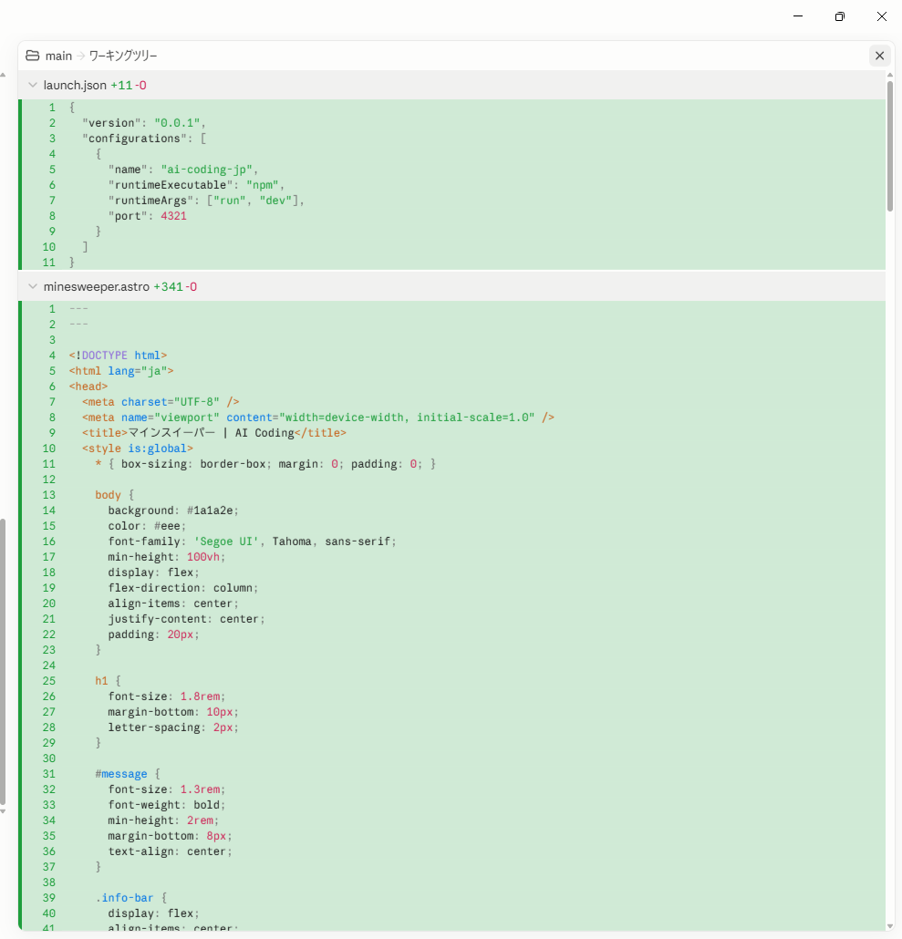Click the left edge scrollbar thumb
The height and width of the screenshot is (939, 902).
pos(3,662)
